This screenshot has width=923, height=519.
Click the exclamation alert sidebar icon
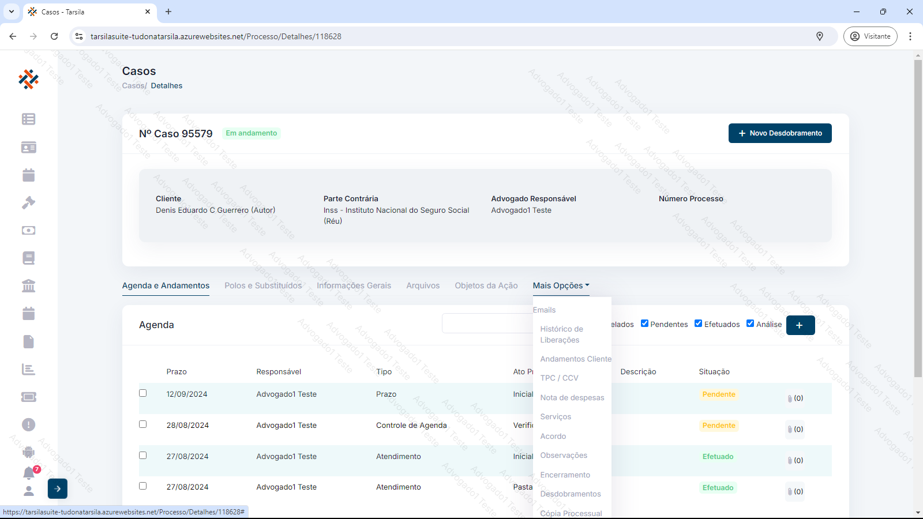click(x=28, y=424)
